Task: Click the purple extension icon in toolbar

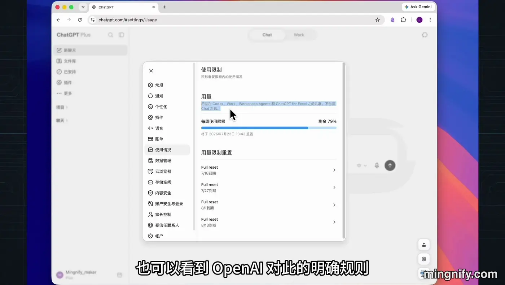Action: coord(392,20)
